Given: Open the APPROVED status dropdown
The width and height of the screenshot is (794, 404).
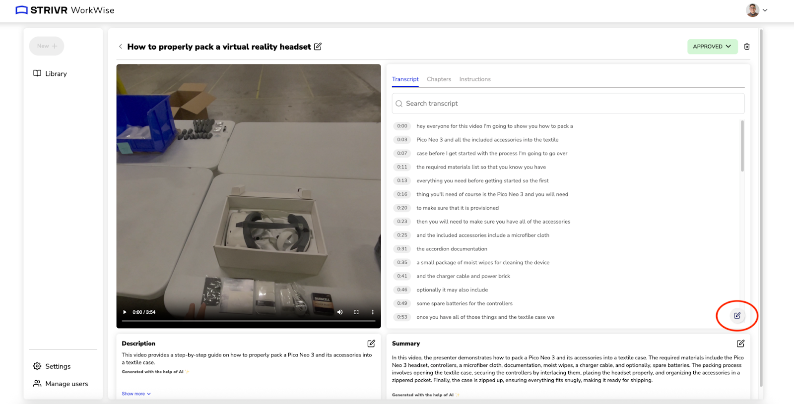Looking at the screenshot, I should pyautogui.click(x=712, y=47).
